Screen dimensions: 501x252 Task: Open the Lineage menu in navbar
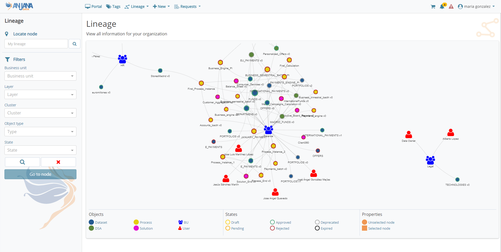pos(137,7)
